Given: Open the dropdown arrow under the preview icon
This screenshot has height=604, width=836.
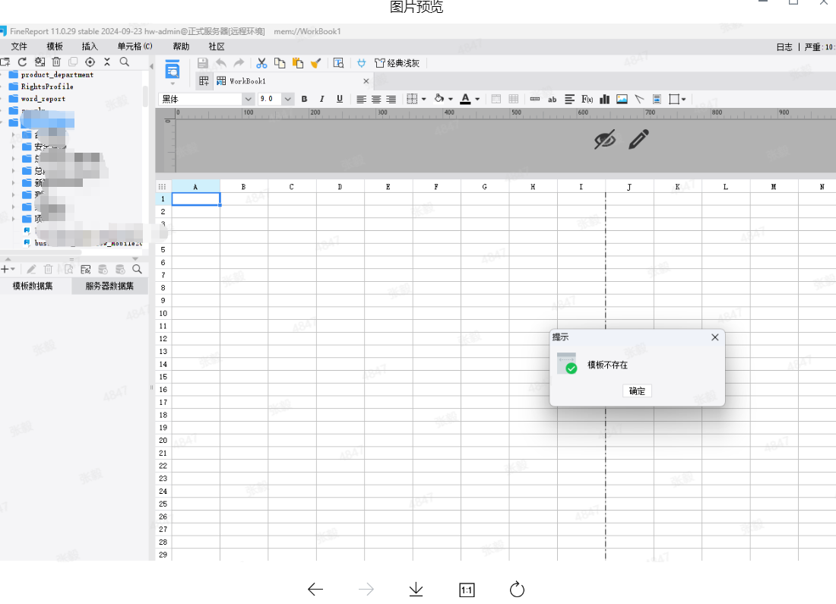Looking at the screenshot, I should [x=173, y=84].
